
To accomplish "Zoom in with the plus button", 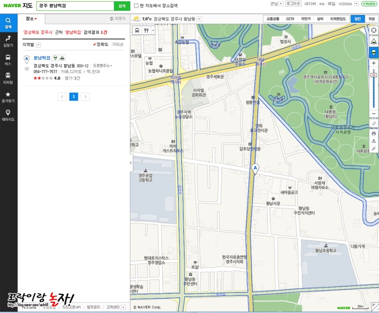I will (x=374, y=63).
